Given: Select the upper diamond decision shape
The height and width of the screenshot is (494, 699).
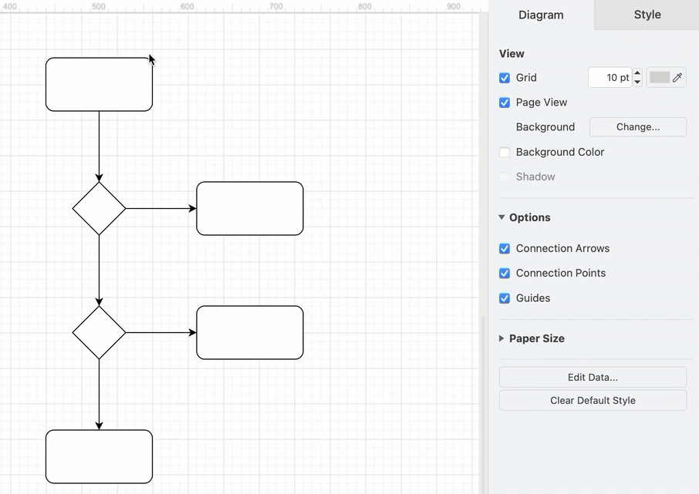Looking at the screenshot, I should (x=99, y=209).
